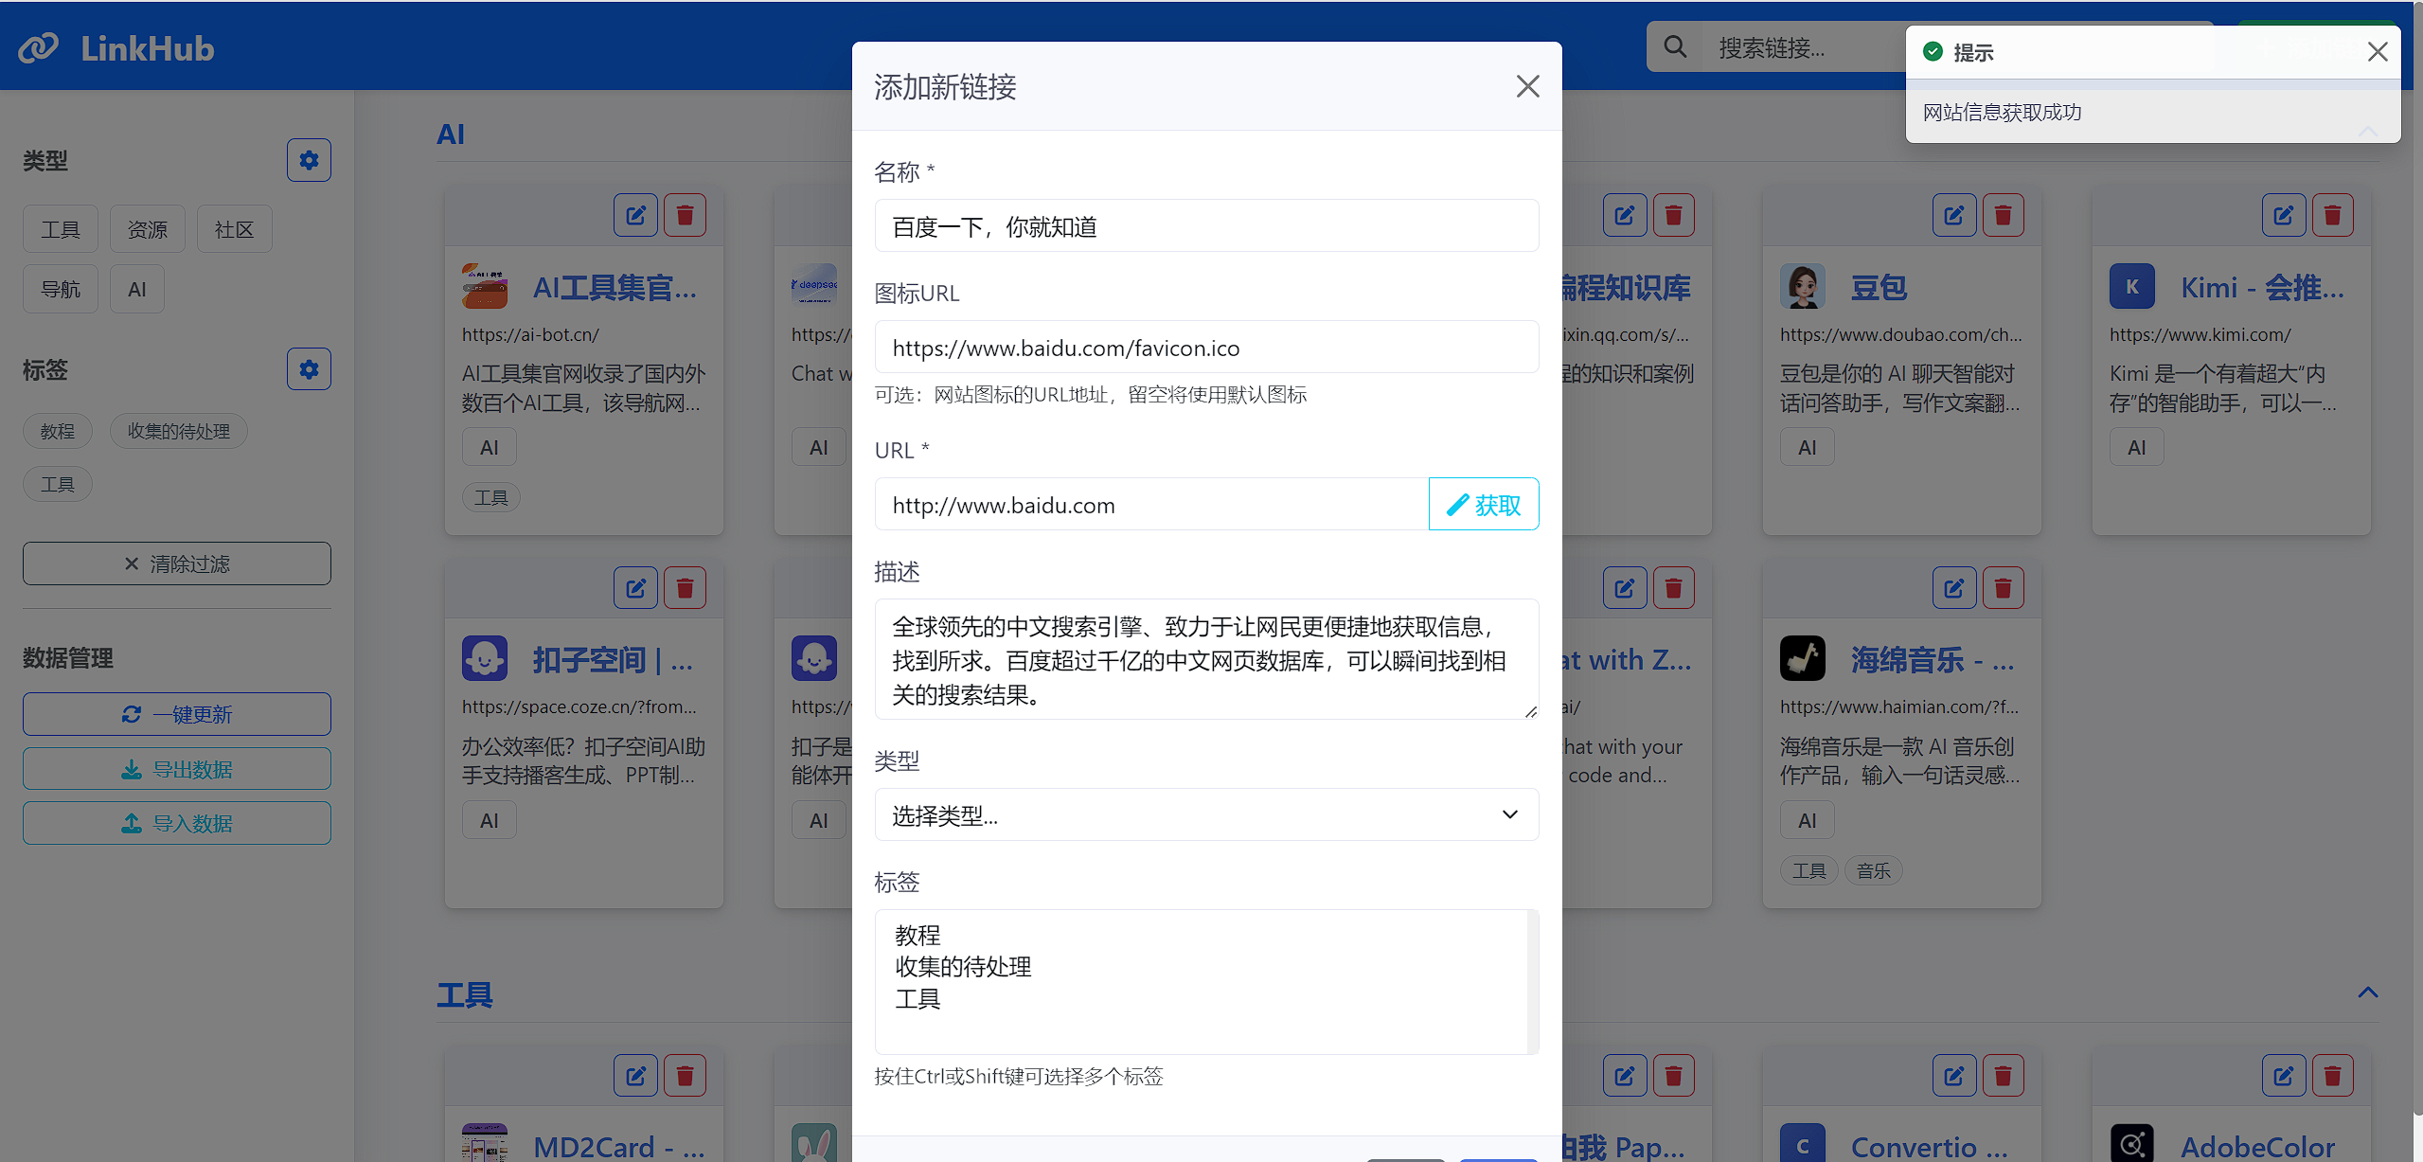The image size is (2423, 1162).
Task: Edit the AdobeColor card
Action: [x=2283, y=1076]
